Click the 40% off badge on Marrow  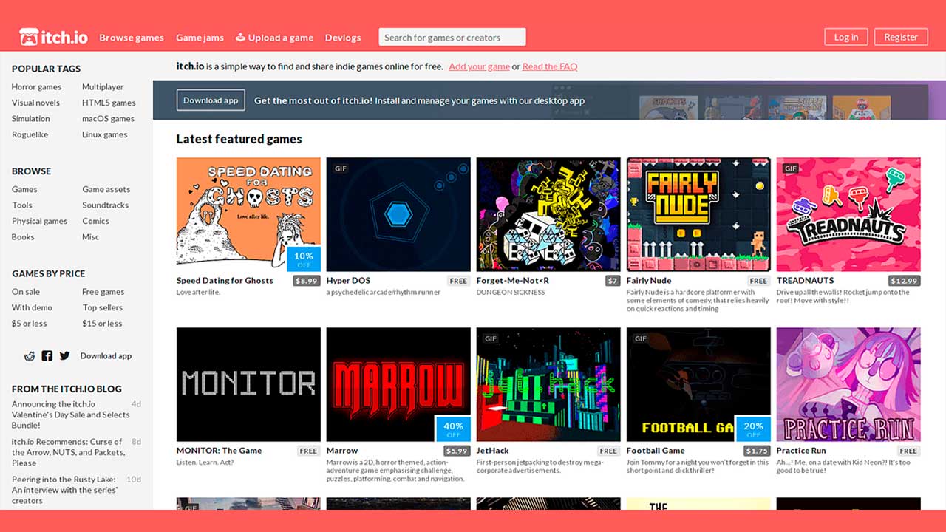click(x=453, y=429)
